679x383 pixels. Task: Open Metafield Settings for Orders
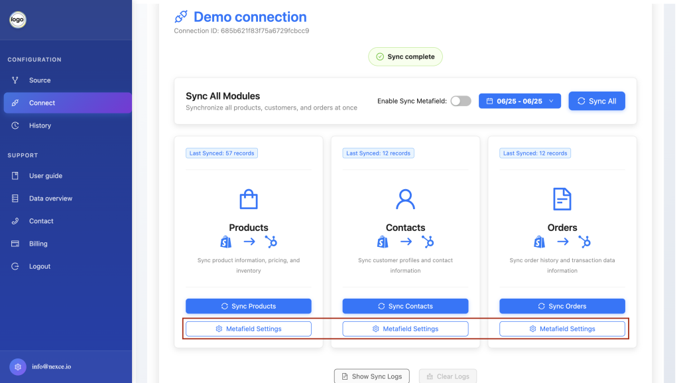(x=562, y=329)
